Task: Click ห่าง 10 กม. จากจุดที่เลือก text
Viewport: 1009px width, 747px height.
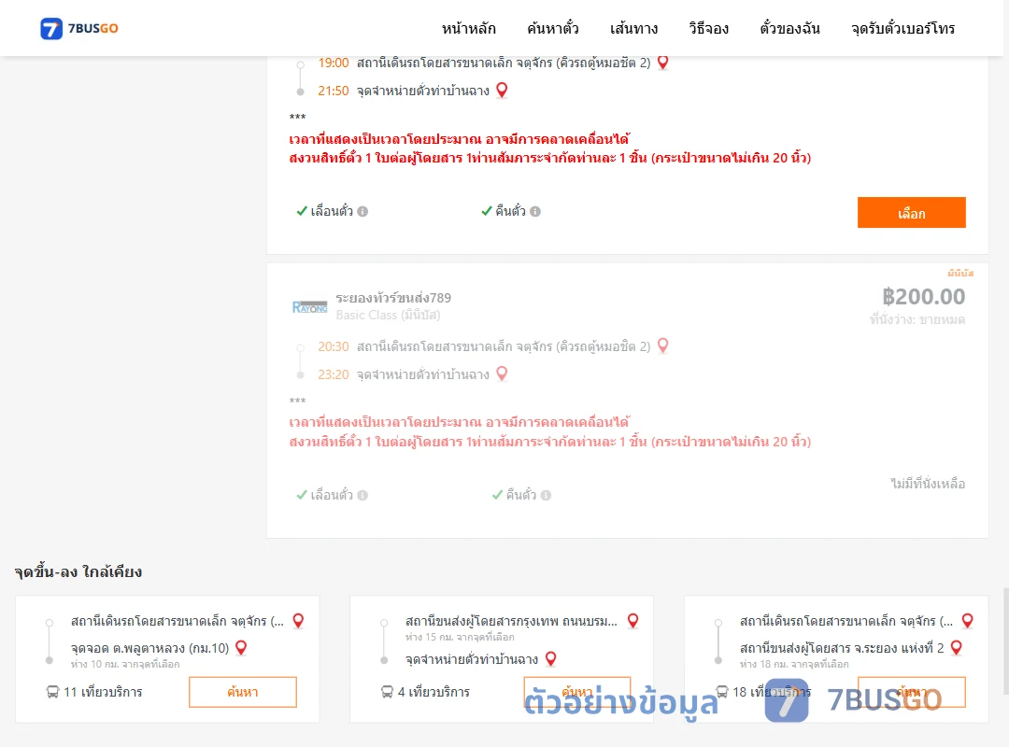Action: [125, 664]
